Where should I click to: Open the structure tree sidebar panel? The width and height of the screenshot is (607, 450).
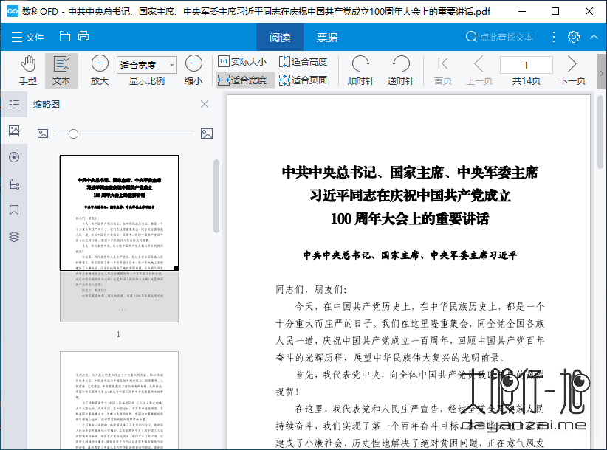(x=14, y=184)
